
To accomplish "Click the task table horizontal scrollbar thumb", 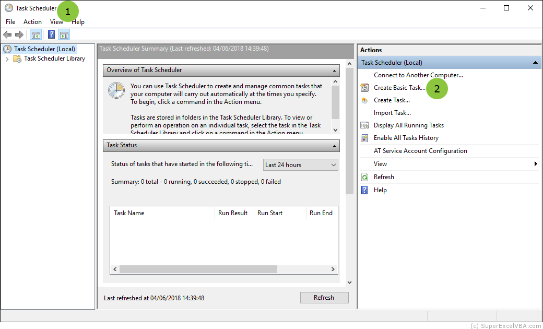I will click(x=198, y=269).
